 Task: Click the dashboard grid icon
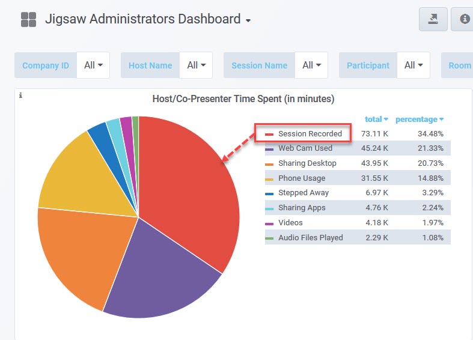pyautogui.click(x=28, y=19)
